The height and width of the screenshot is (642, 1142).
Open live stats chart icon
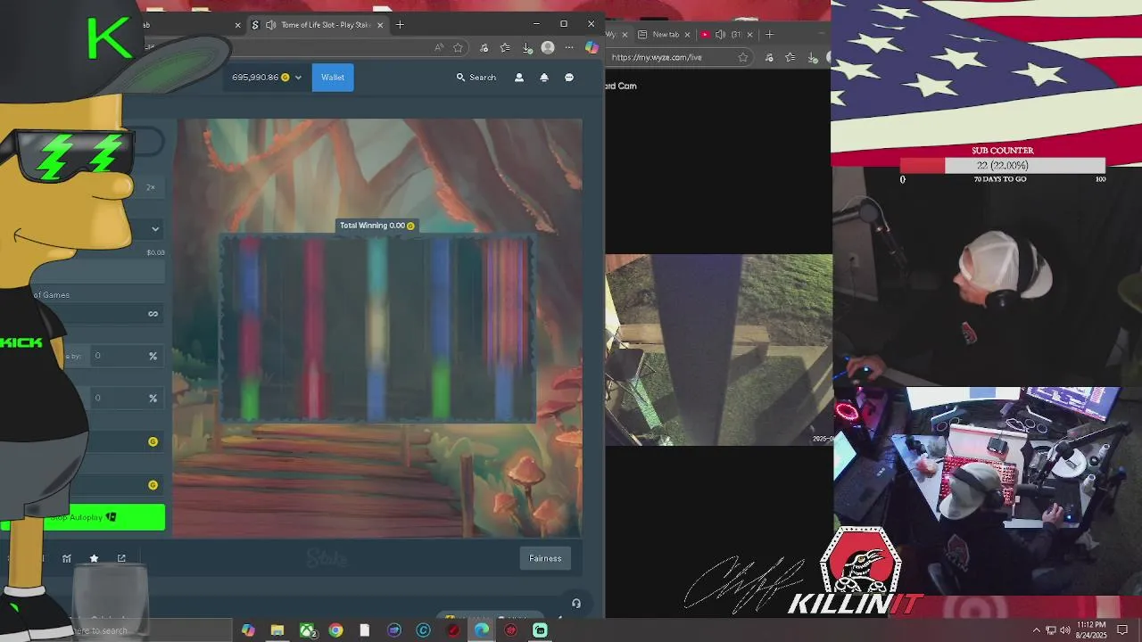[x=67, y=558]
